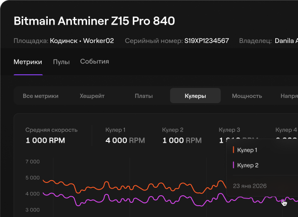Click the 5 000 axis label
Viewport: 298px width, 217px height.
pos(33,178)
